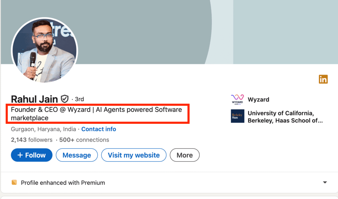
Task: Open the 500+ connections link
Action: coord(84,140)
